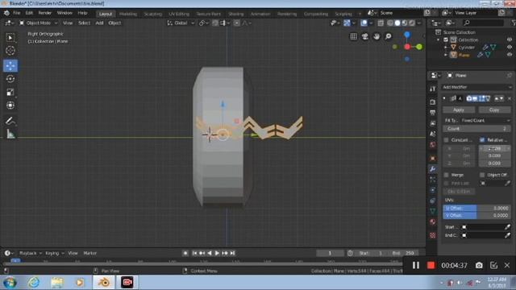Expand the Cylinder object in outliner
The image size is (516, 290).
point(446,48)
